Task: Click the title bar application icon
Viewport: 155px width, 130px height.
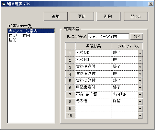Action: tap(4, 4)
